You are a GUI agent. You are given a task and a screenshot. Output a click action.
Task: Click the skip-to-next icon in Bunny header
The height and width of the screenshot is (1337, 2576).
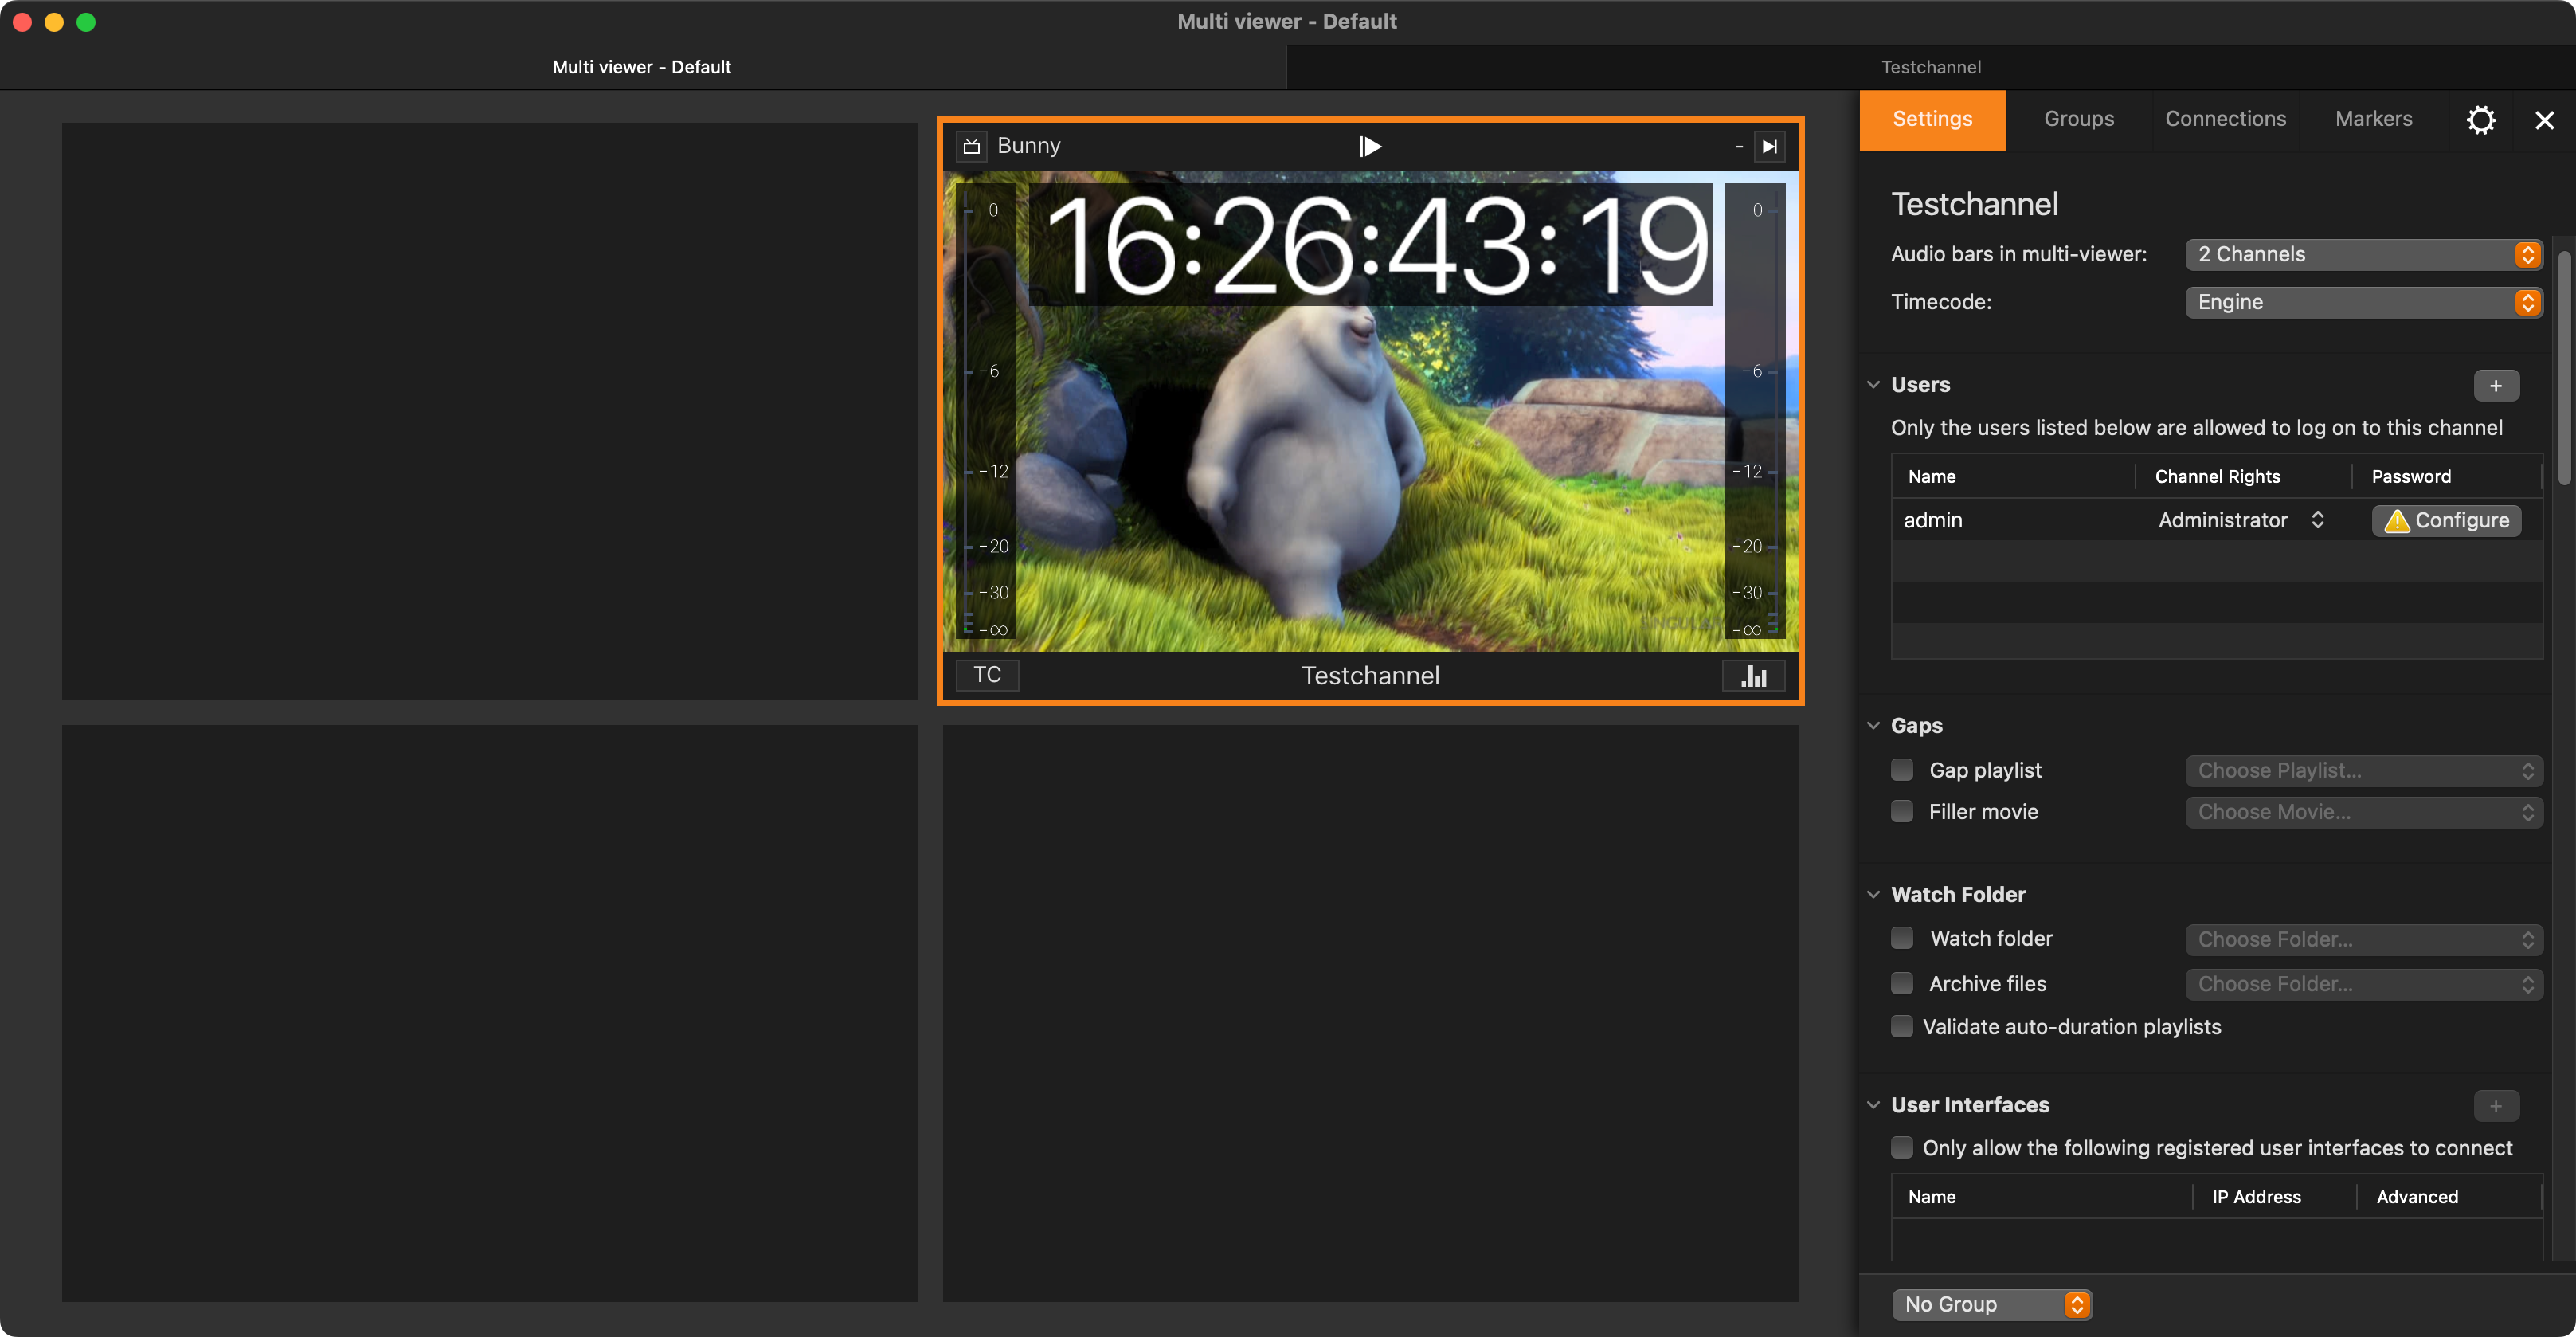1769,146
